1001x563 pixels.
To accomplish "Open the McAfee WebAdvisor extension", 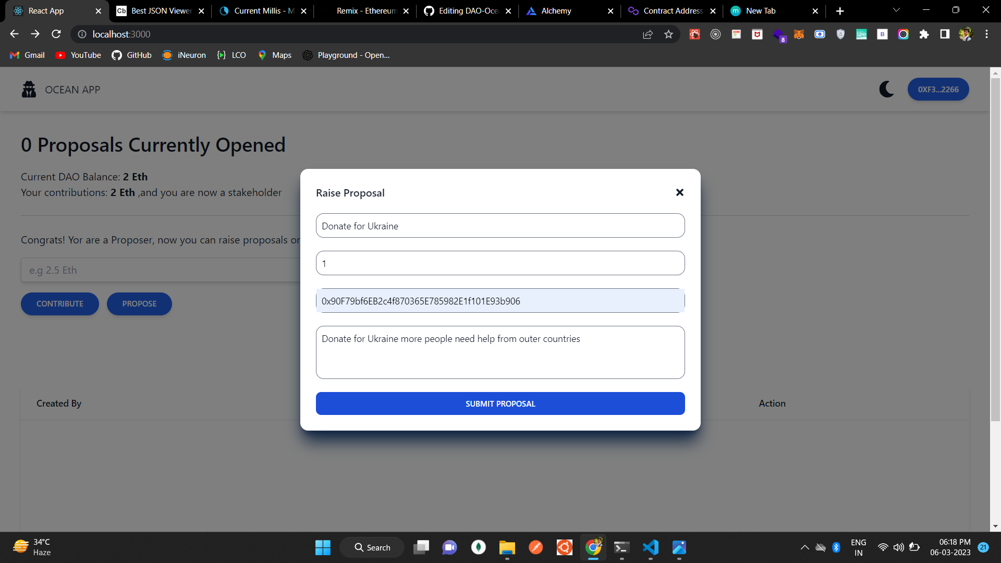I will click(x=757, y=34).
